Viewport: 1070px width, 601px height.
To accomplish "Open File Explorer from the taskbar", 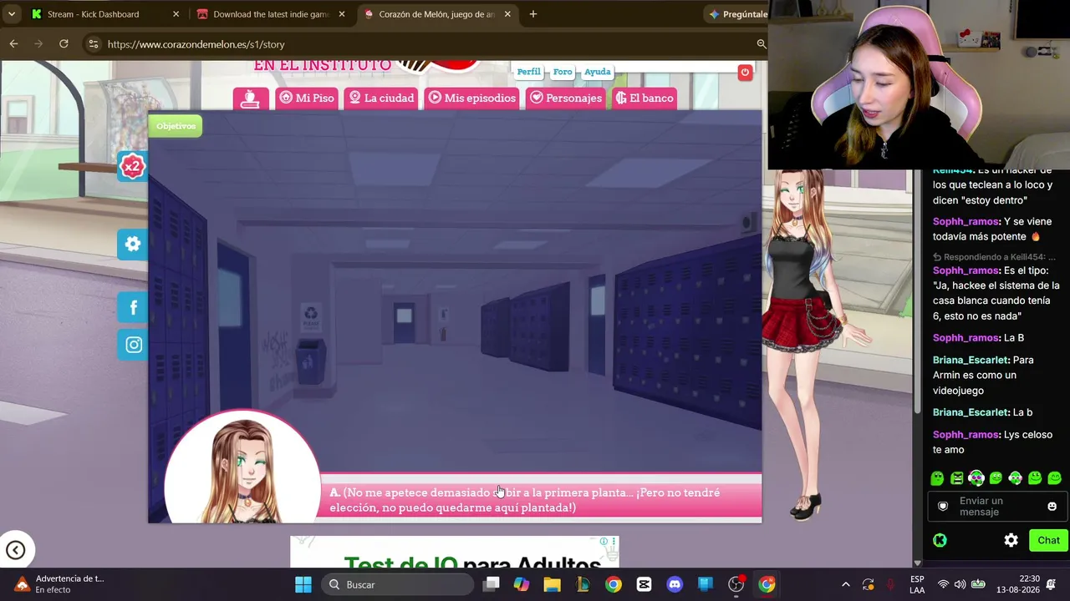I will coord(552,584).
